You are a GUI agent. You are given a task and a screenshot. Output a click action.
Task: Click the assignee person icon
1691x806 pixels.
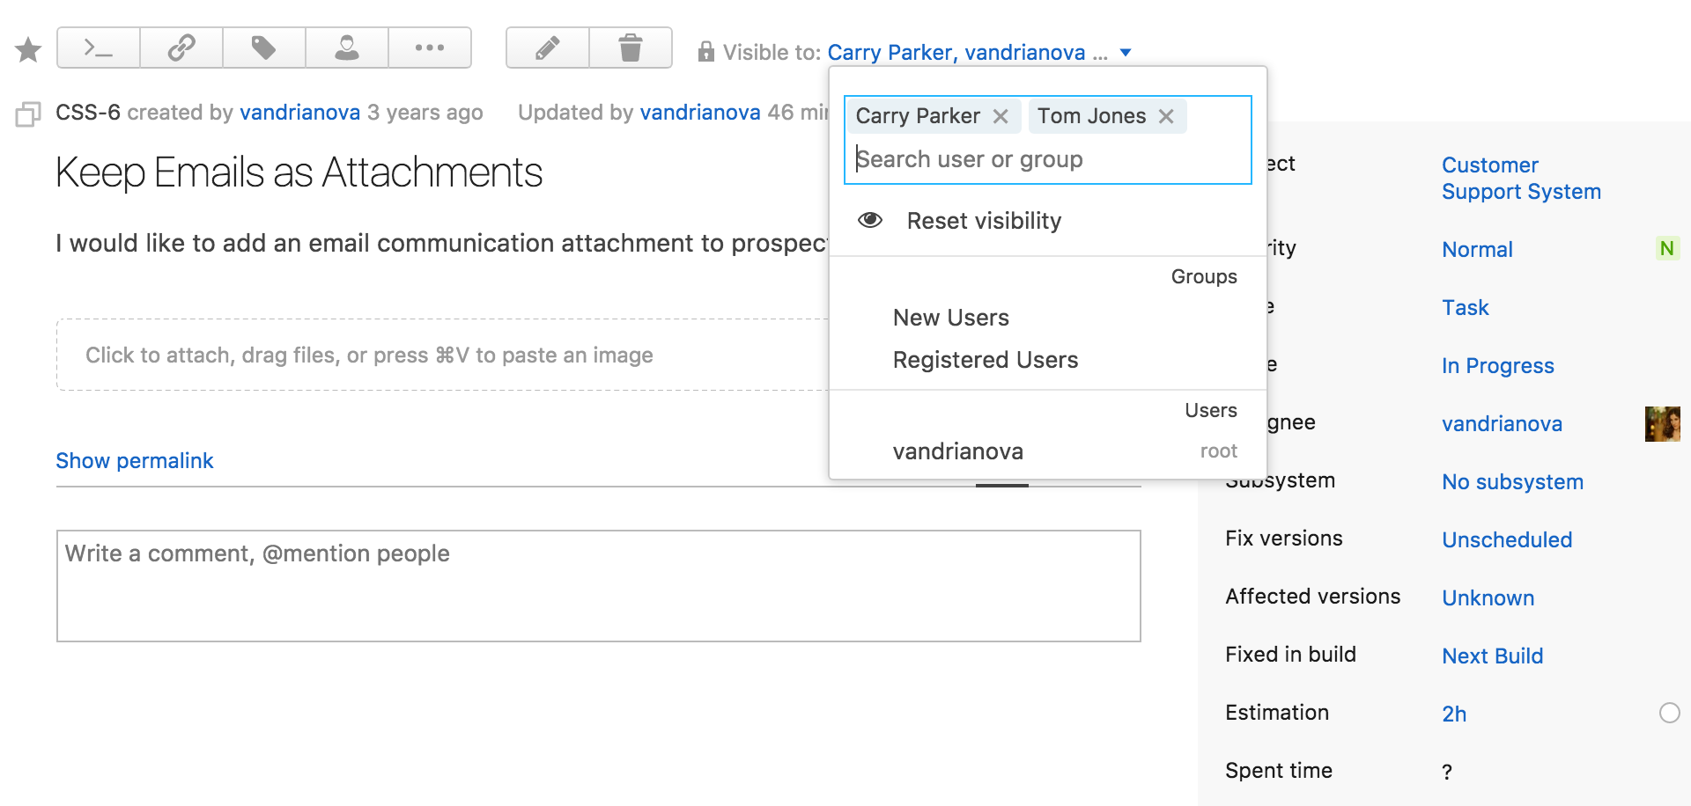tap(346, 48)
